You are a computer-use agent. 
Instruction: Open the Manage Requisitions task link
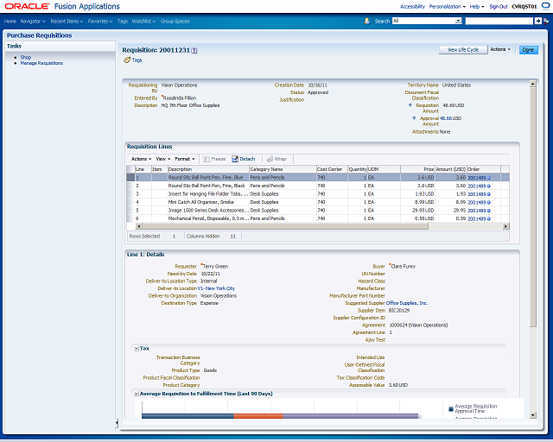41,63
